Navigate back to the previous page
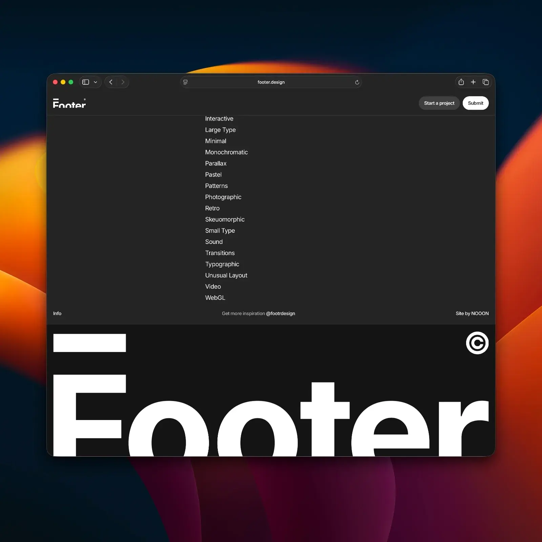Screen dimensions: 542x542 click(x=111, y=82)
